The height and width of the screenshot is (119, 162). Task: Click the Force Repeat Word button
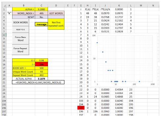point(21,50)
